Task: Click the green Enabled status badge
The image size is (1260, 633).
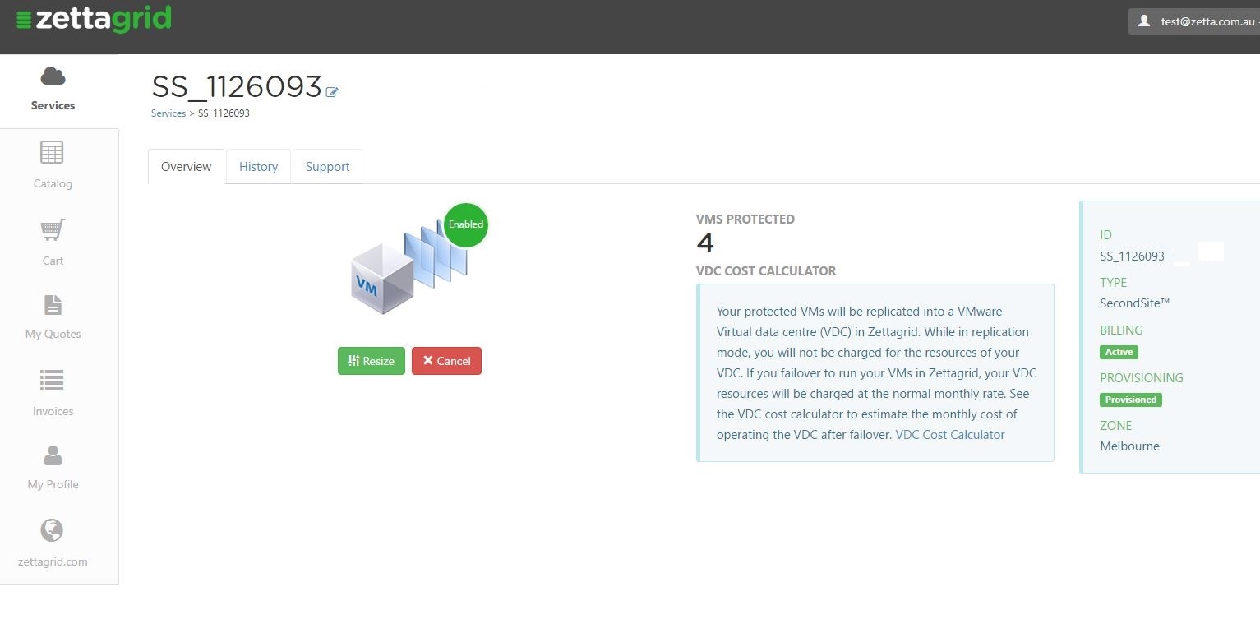Action: point(466,224)
